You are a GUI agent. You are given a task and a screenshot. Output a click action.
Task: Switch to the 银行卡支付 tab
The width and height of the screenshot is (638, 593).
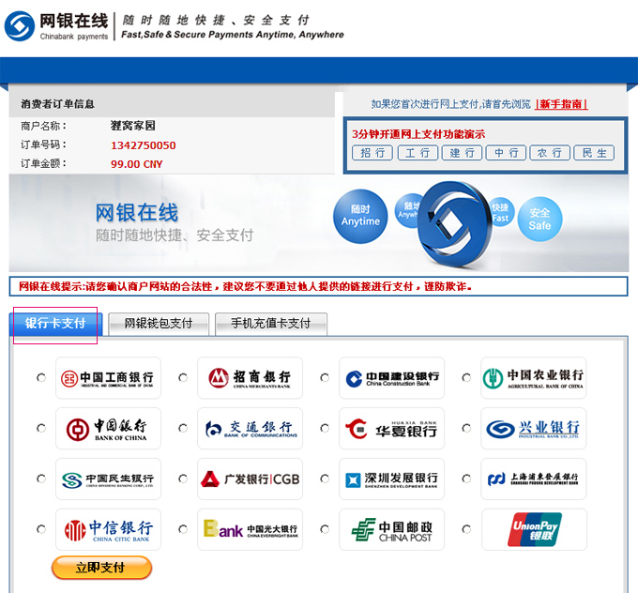[x=55, y=324]
